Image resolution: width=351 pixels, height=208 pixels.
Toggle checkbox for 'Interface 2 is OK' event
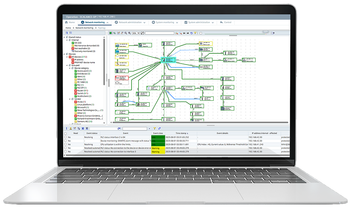point(65,137)
